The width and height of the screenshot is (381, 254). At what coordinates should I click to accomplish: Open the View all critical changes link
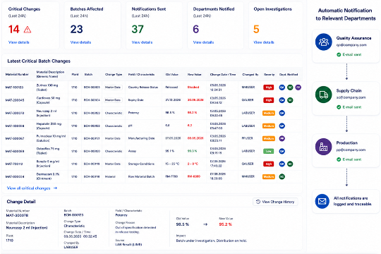28,188
